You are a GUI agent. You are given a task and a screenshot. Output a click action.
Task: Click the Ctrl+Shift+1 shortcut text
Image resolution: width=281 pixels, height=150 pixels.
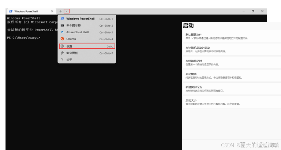point(106,19)
